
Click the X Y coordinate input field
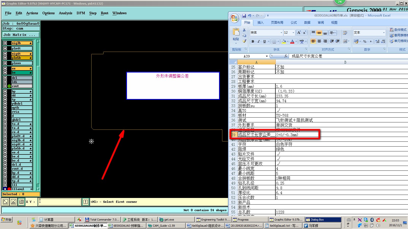tap(60, 202)
